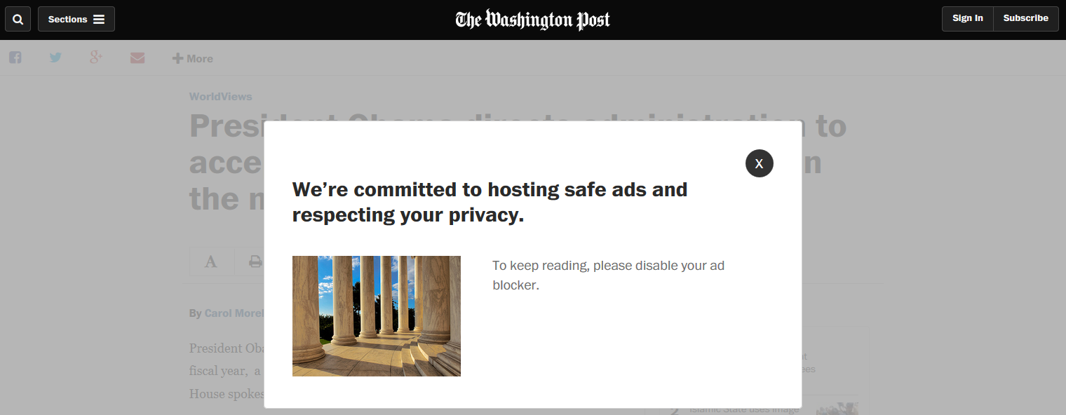Click The Washington Post logo
Image resolution: width=1066 pixels, height=415 pixels.
(532, 20)
